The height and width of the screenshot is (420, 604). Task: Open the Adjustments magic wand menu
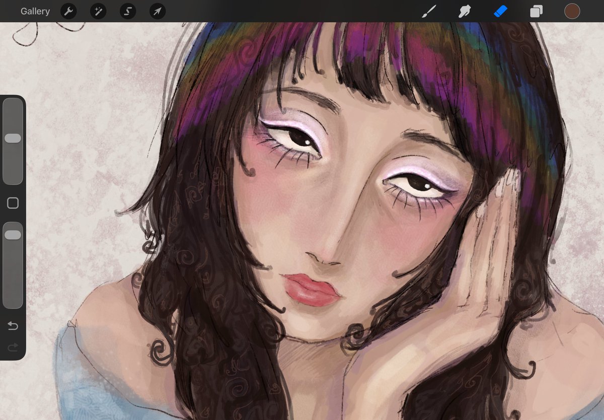(x=98, y=11)
